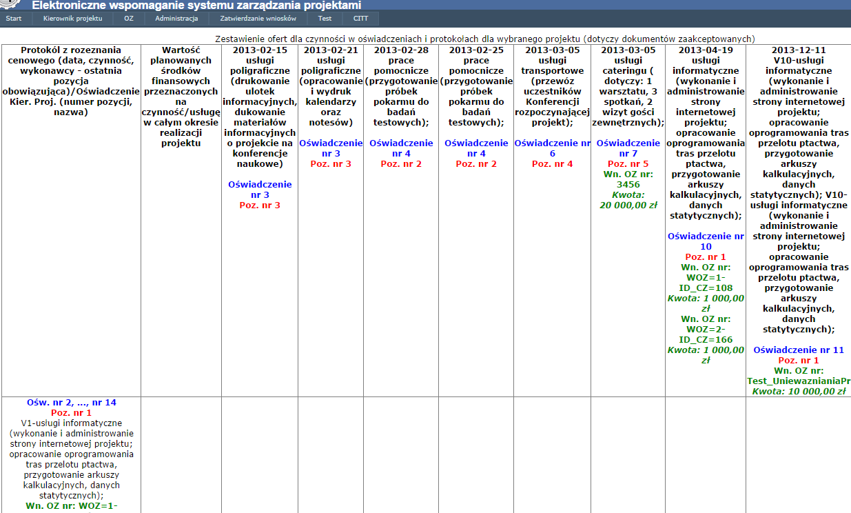The width and height of the screenshot is (851, 513).
Task: Click 'Poz. nr 4' under Oświadczenie nr 6
Action: [x=552, y=164]
